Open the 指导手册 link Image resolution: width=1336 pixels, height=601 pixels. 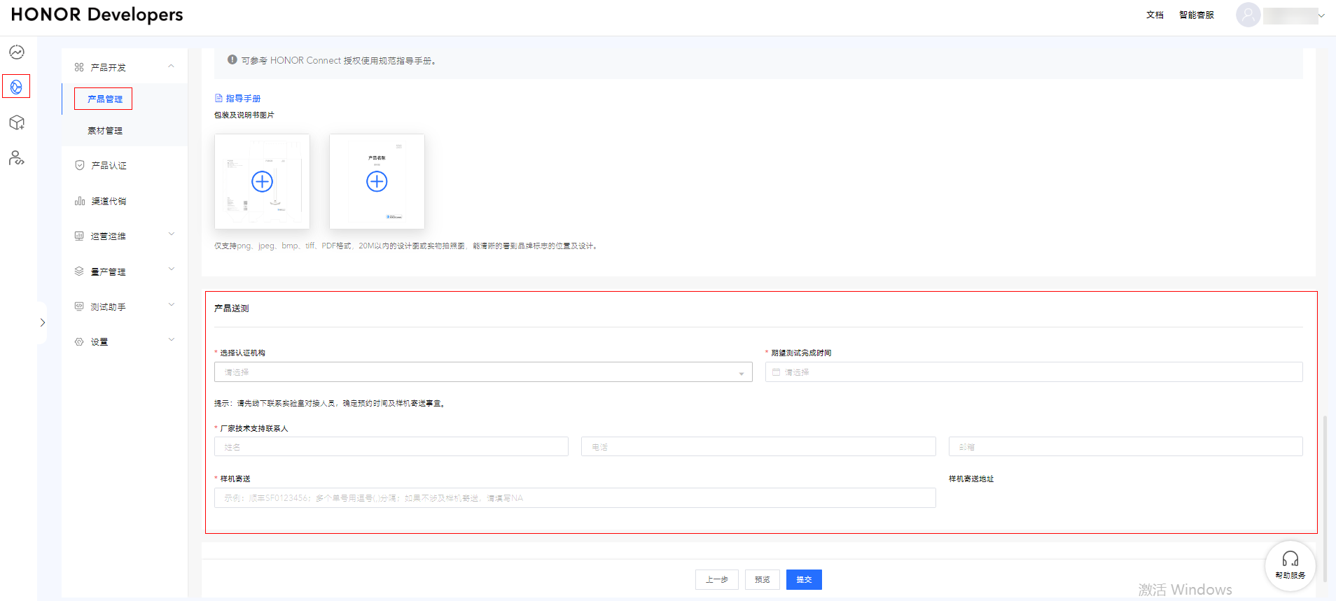pos(242,99)
